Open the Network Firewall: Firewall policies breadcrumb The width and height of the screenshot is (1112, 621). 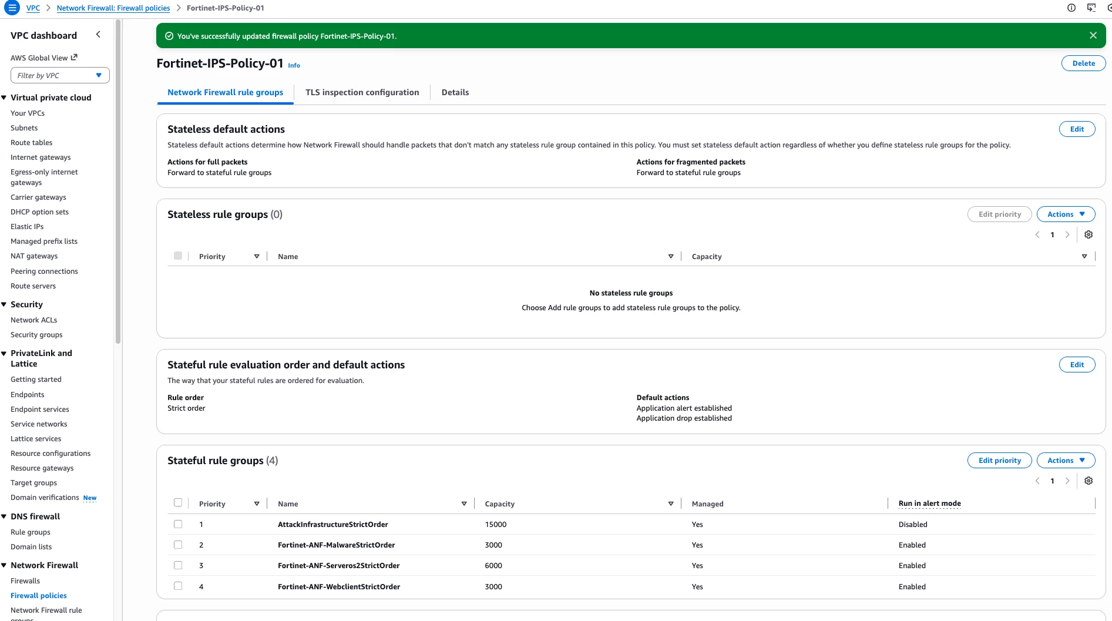[113, 8]
